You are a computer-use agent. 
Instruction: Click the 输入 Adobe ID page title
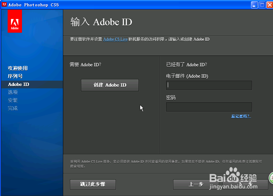tap(101, 22)
